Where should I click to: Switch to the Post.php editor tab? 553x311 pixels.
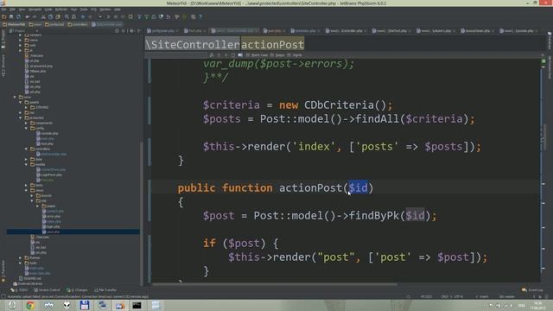pos(195,31)
